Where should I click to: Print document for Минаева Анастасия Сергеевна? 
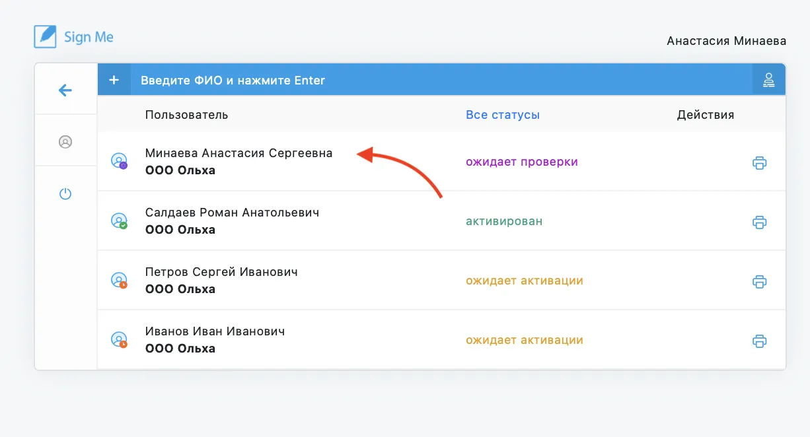(x=759, y=162)
